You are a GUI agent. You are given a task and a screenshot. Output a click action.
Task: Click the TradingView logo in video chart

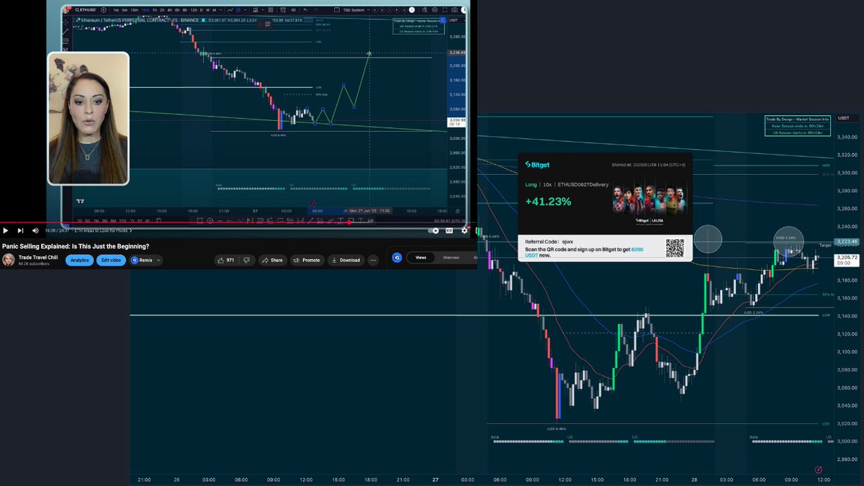[x=81, y=202]
